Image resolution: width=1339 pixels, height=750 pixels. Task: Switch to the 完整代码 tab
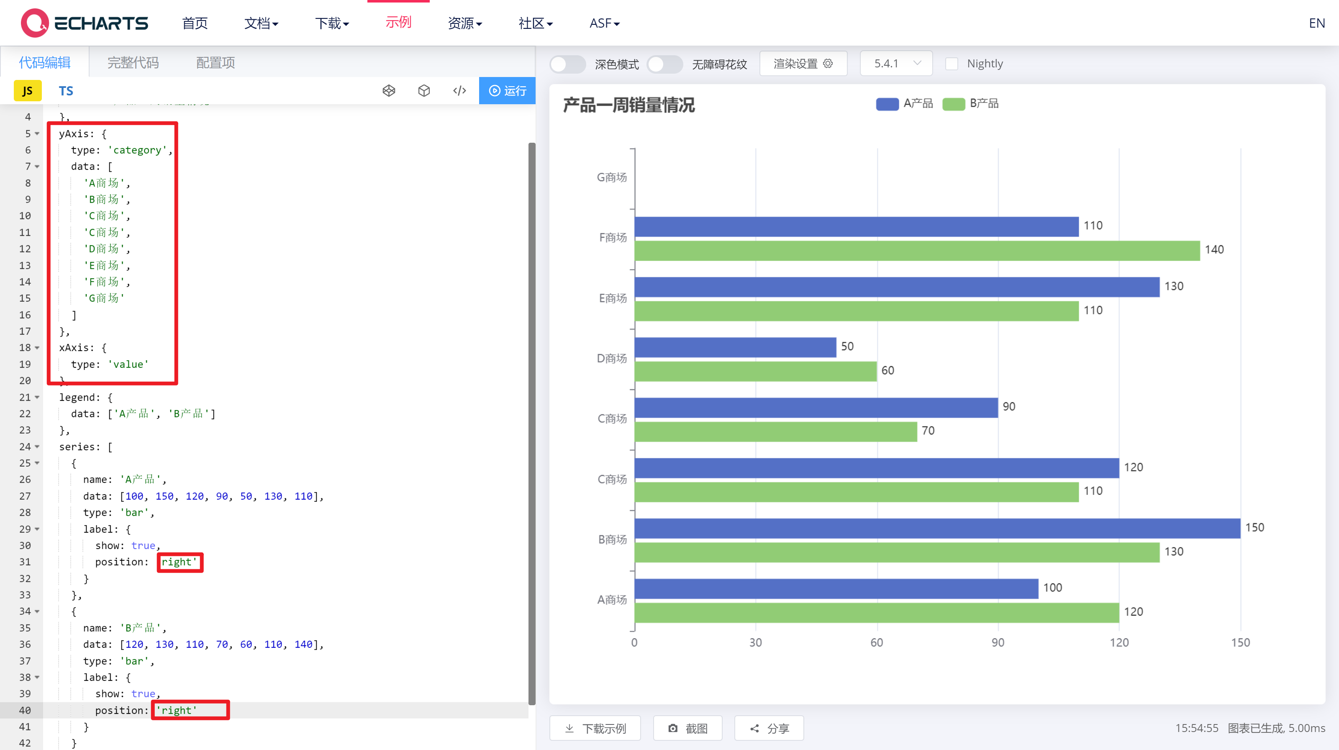click(133, 62)
